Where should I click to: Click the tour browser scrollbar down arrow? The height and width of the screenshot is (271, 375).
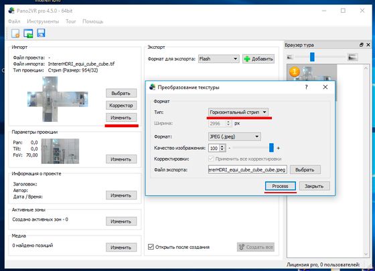point(366,254)
